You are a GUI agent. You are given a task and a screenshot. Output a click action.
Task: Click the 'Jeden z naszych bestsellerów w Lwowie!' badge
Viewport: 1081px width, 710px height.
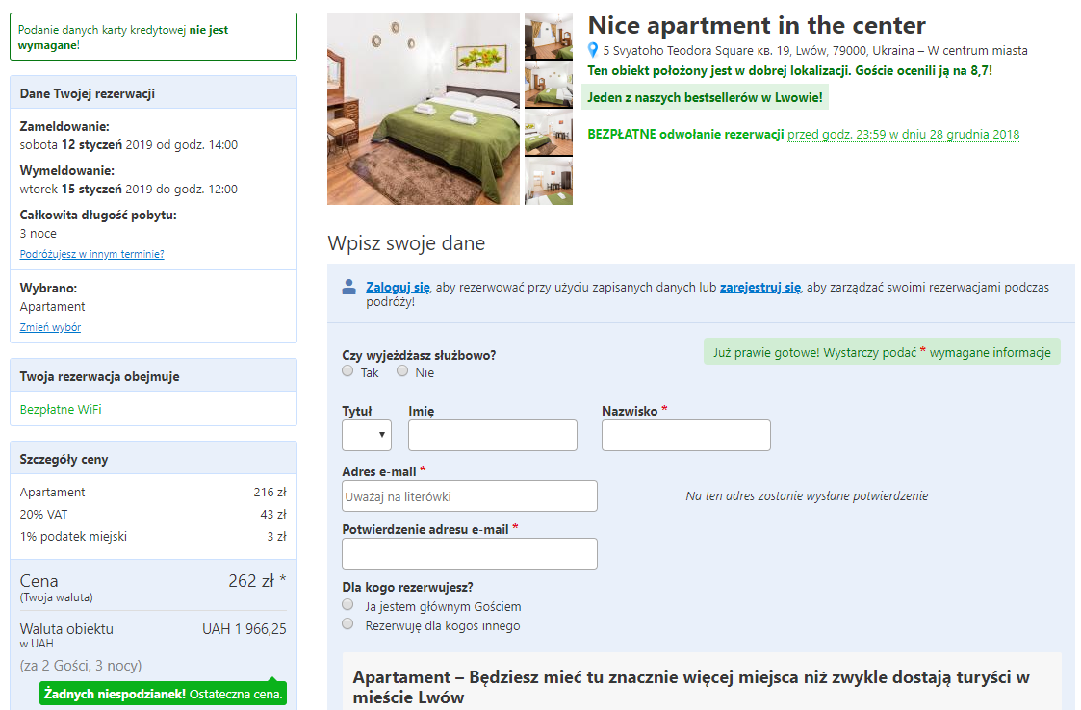[705, 97]
